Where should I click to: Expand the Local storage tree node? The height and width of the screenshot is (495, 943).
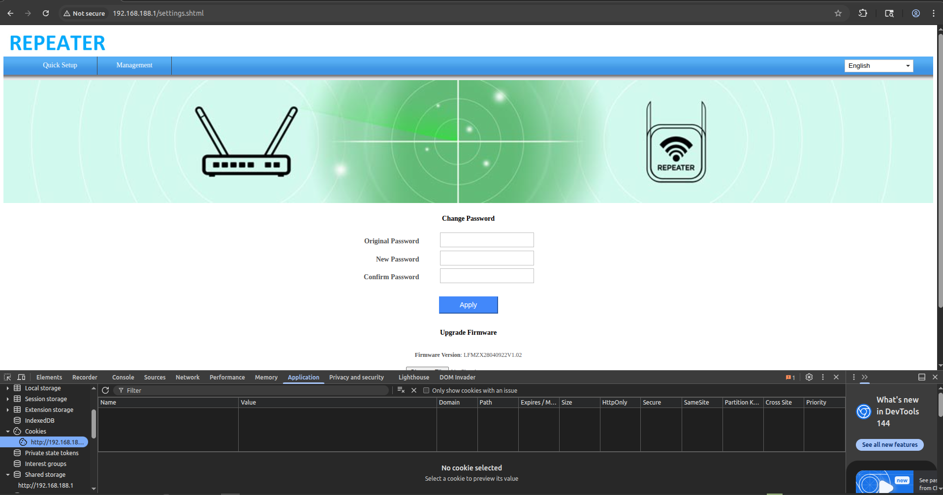pyautogui.click(x=8, y=388)
